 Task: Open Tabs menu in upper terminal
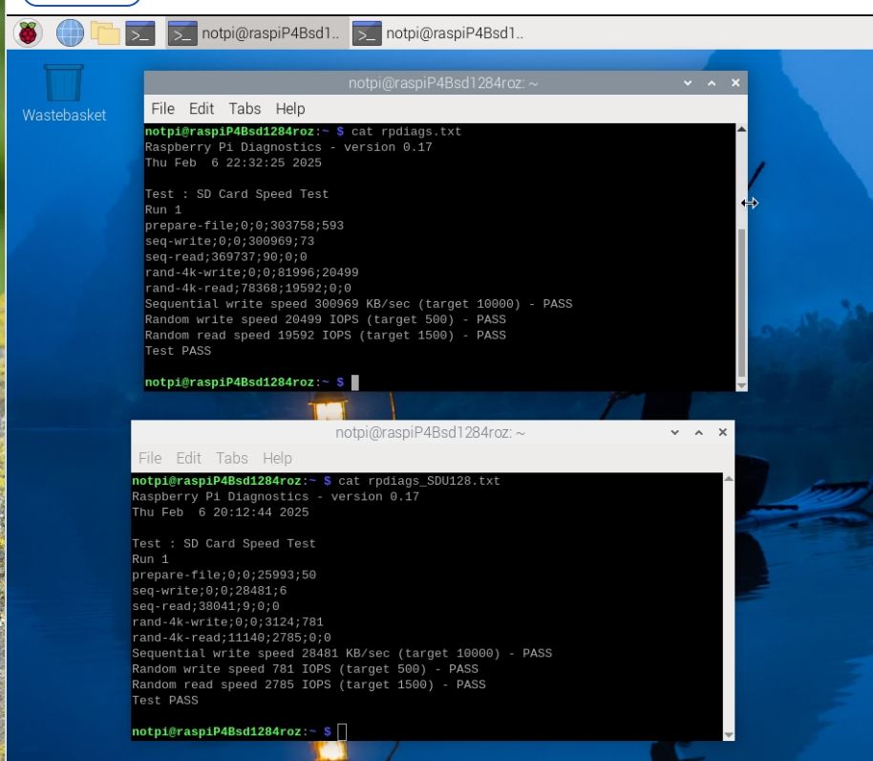point(245,109)
